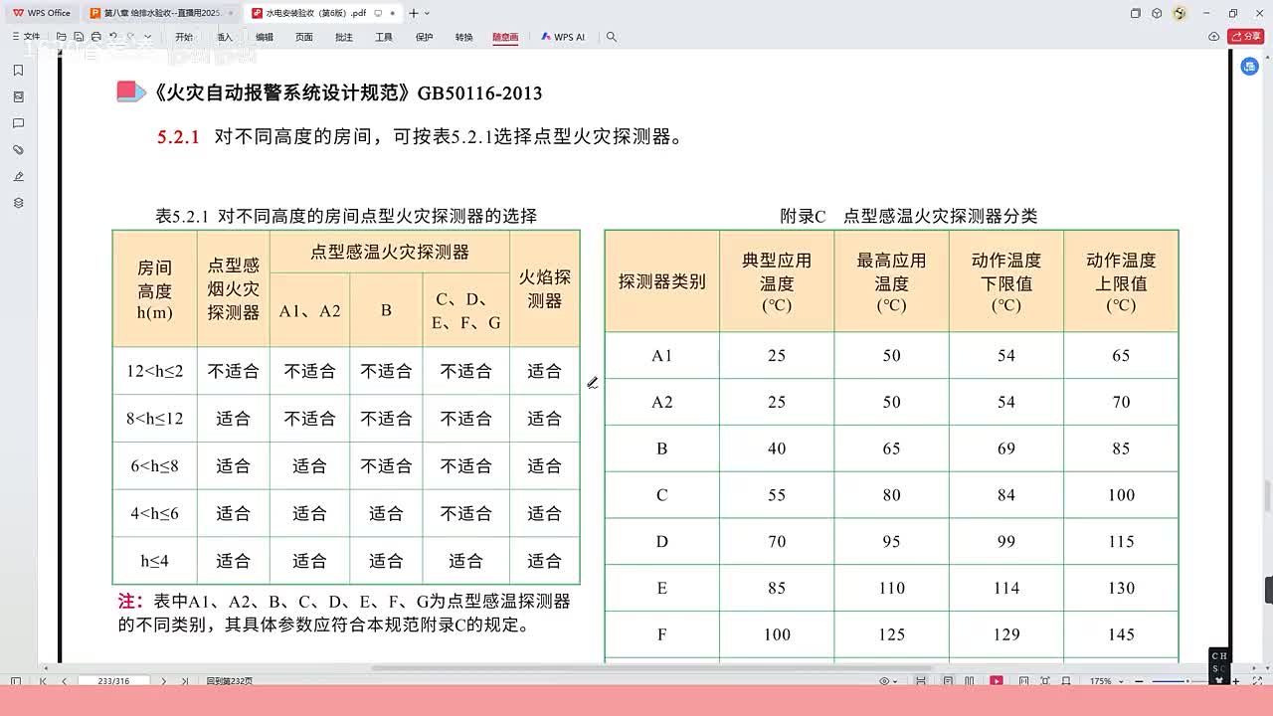This screenshot has height=716, width=1273.
Task: Click the zoom out minus button
Action: 1139,681
